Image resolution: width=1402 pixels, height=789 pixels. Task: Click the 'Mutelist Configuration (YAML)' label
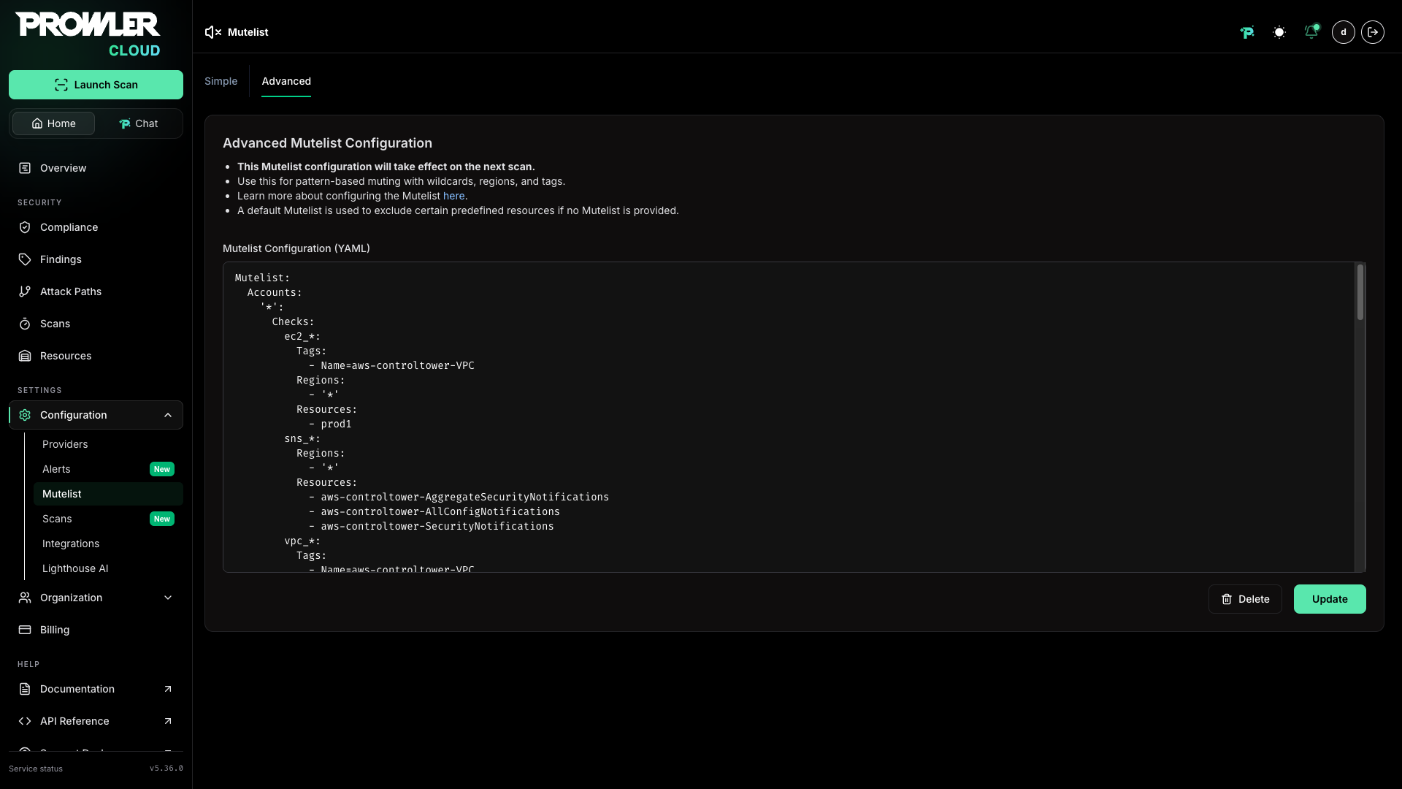pos(296,248)
